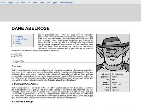Expand the first SPOILERS disclosure
The width and height of the screenshot is (141, 105).
pyautogui.click(x=17, y=54)
